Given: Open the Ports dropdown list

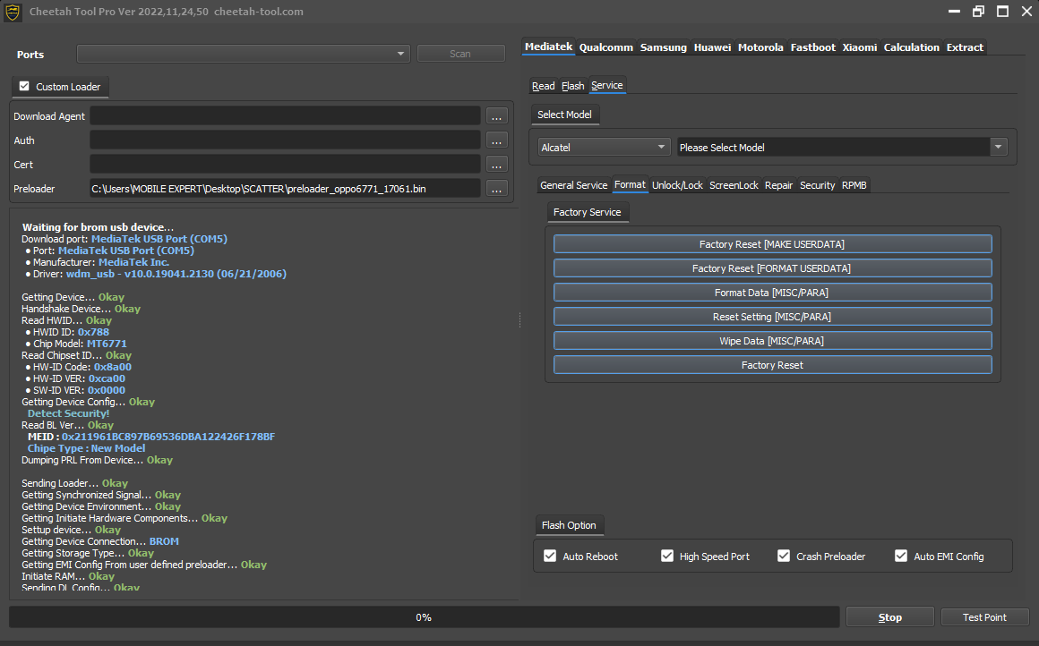Looking at the screenshot, I should [x=244, y=54].
